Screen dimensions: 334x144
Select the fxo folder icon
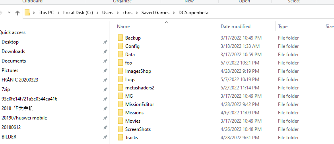point(120,63)
